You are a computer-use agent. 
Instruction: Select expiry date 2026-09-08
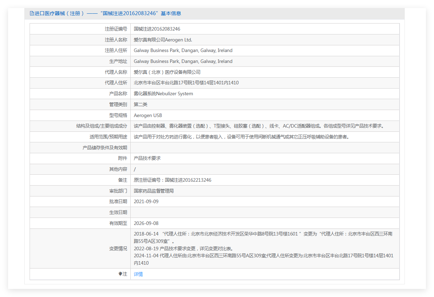146,223
